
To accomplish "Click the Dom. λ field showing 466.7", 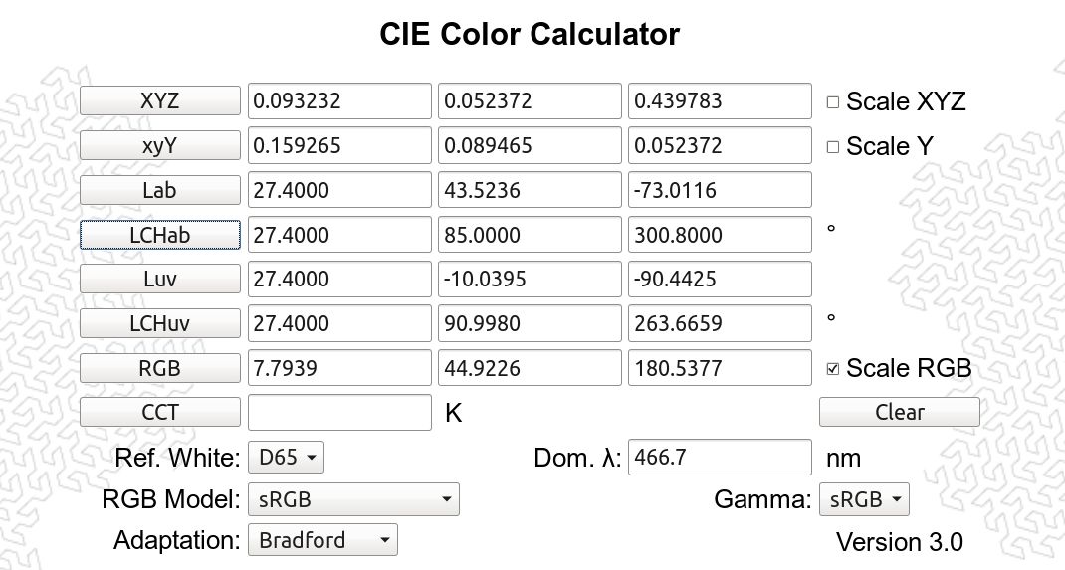I will pyautogui.click(x=720, y=457).
